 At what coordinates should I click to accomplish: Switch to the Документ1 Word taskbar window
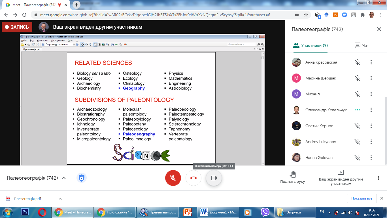pos(218,212)
